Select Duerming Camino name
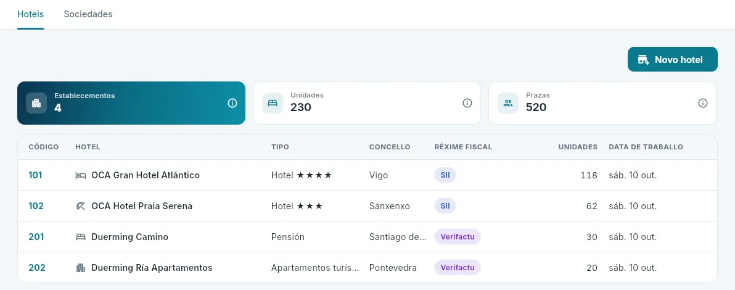735x290 pixels. 130,238
